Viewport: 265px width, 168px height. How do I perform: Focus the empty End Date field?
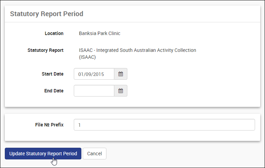tap(94, 91)
